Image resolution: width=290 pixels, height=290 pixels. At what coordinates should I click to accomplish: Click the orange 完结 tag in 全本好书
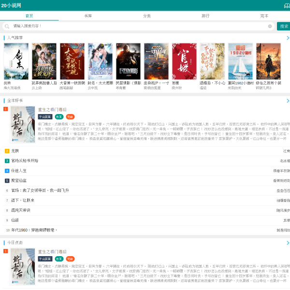pyautogui.click(x=70, y=117)
